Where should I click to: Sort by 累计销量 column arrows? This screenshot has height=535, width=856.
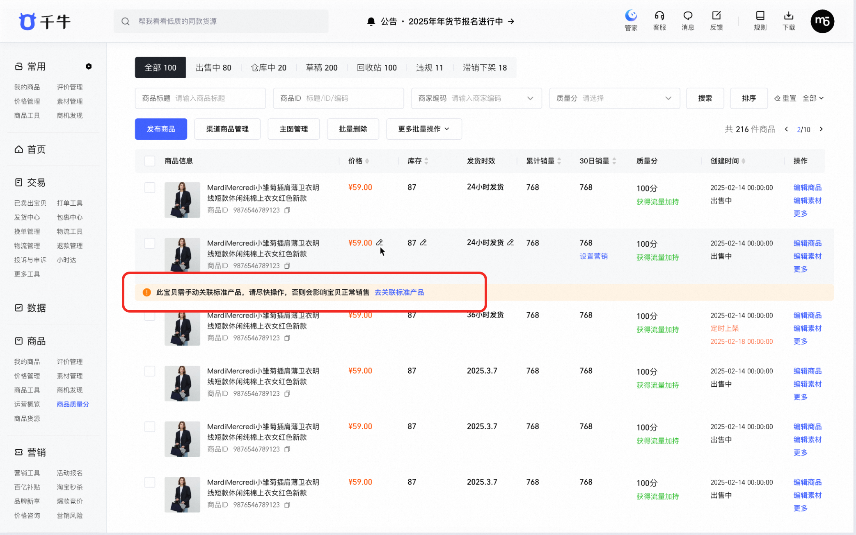(x=559, y=161)
